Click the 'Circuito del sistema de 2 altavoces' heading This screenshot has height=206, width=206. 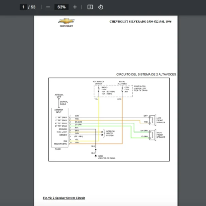146,74
